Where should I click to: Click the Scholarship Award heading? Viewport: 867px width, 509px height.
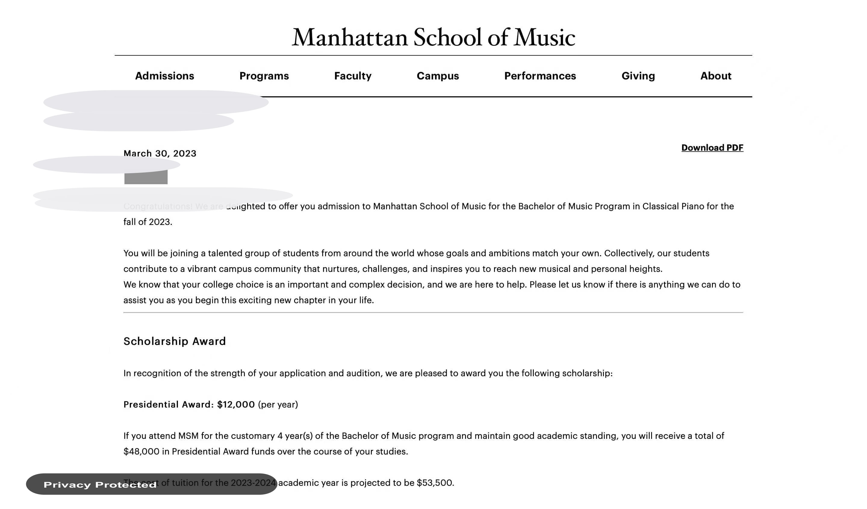click(175, 341)
